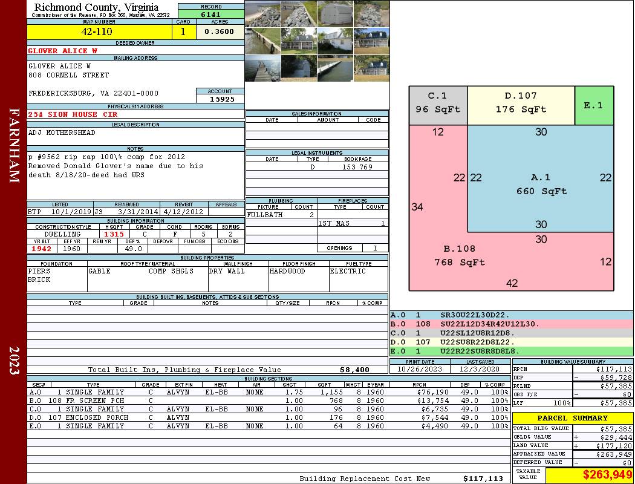Click card number 1 field
Viewport: 635px width, 484px height.
coord(183,31)
